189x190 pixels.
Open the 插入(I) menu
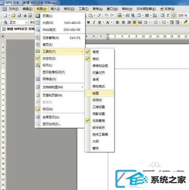(55, 9)
